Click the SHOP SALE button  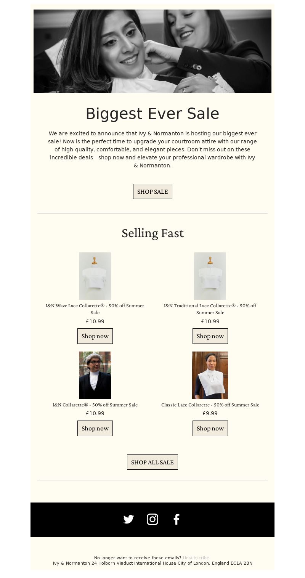(152, 191)
